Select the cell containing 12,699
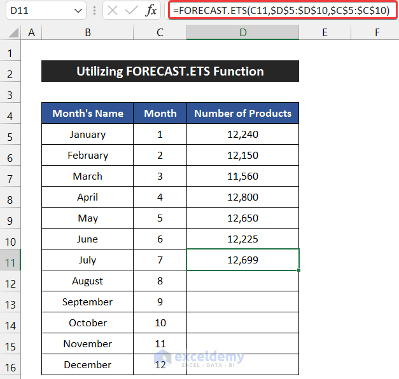The image size is (399, 379). pos(242,260)
